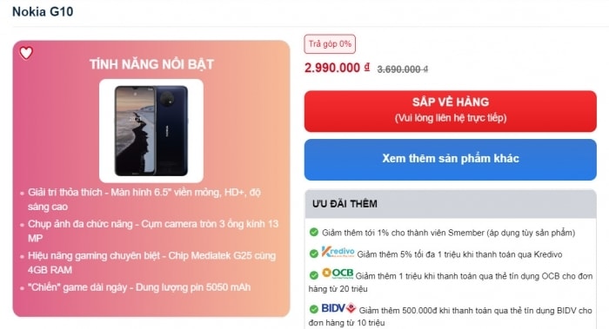Click the Kredivo logo icon
This screenshot has width=609, height=329.
[x=338, y=252]
